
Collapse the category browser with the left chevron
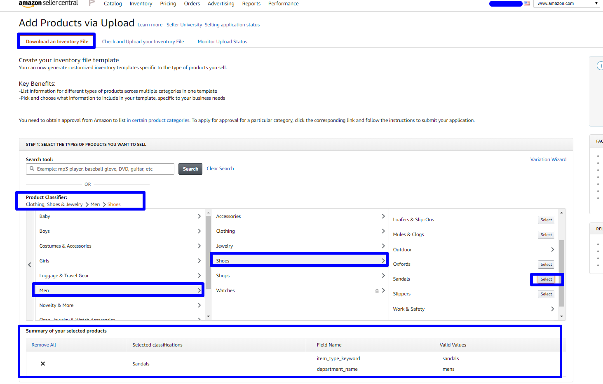point(29,264)
